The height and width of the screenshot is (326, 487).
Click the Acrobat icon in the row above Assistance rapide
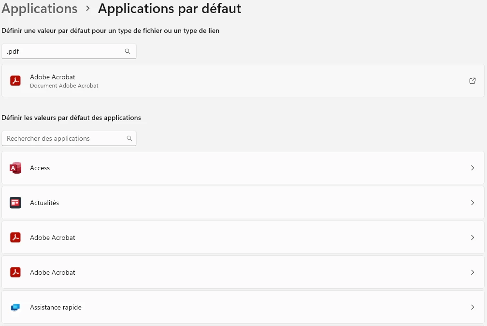[15, 272]
